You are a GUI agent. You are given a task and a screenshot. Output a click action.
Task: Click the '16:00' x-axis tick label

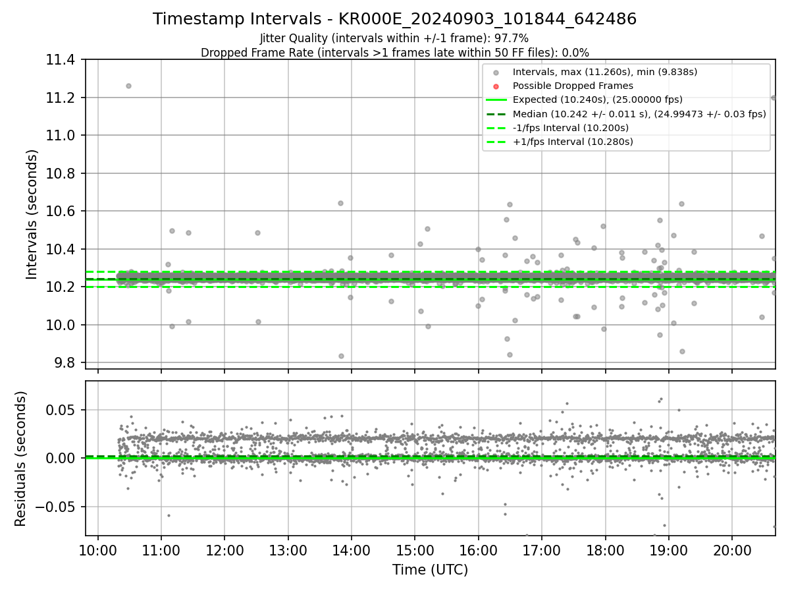478,550
